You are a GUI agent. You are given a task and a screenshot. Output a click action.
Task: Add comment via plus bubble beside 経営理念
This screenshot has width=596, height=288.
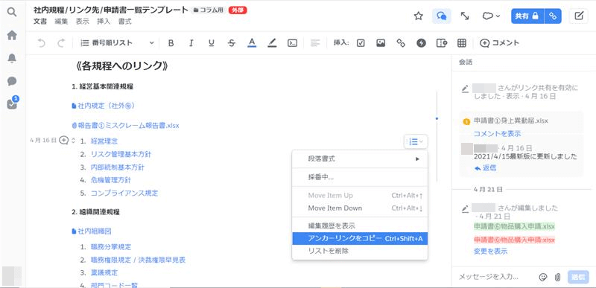click(x=64, y=141)
